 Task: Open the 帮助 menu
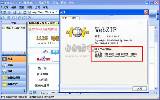(46, 7)
